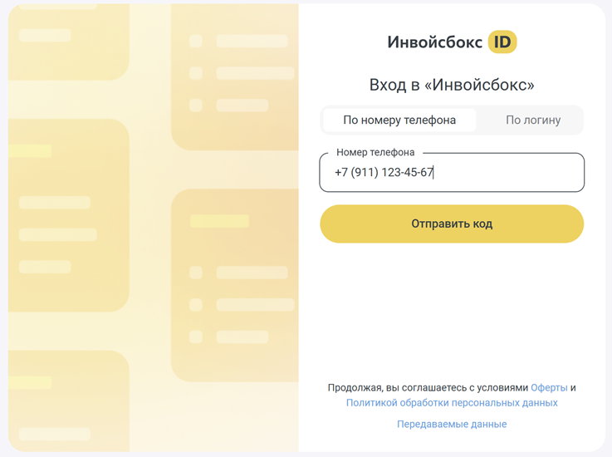
Task: Open the Передаваемые данные link
Action: (452, 425)
